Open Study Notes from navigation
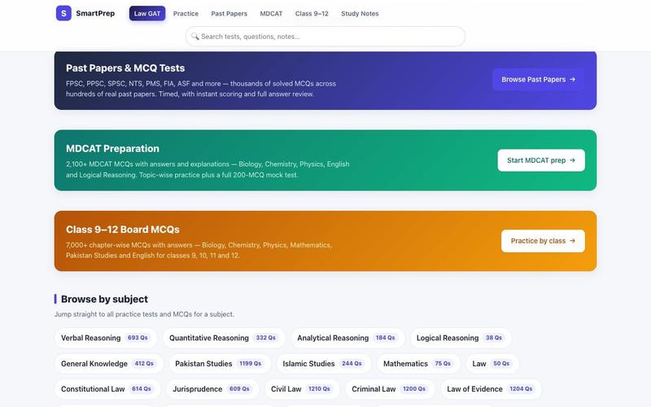Viewport: 651px width, 407px height. click(x=360, y=13)
